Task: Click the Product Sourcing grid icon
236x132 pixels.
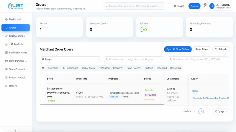Action: click(x=6, y=77)
